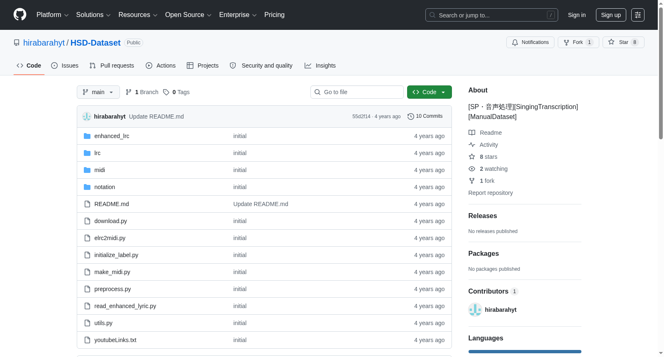Expand the Platform menu
Viewport: 664px width, 357px height.
tap(53, 15)
